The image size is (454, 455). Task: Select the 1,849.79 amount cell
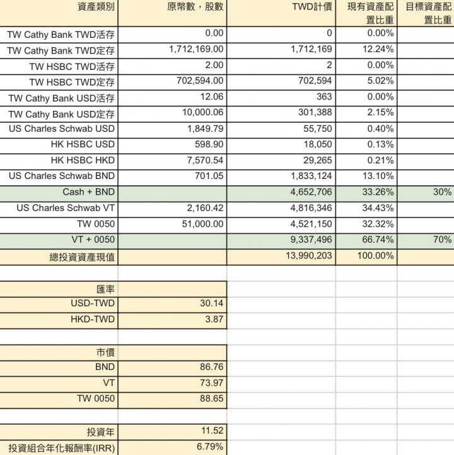click(172, 130)
